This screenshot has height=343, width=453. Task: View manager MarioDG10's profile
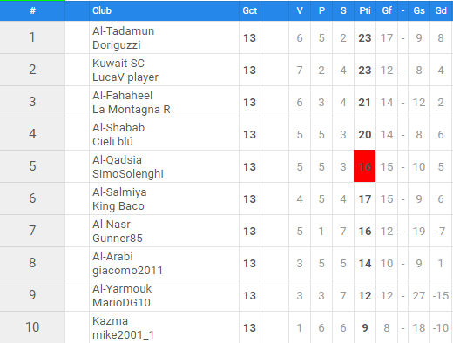(121, 303)
